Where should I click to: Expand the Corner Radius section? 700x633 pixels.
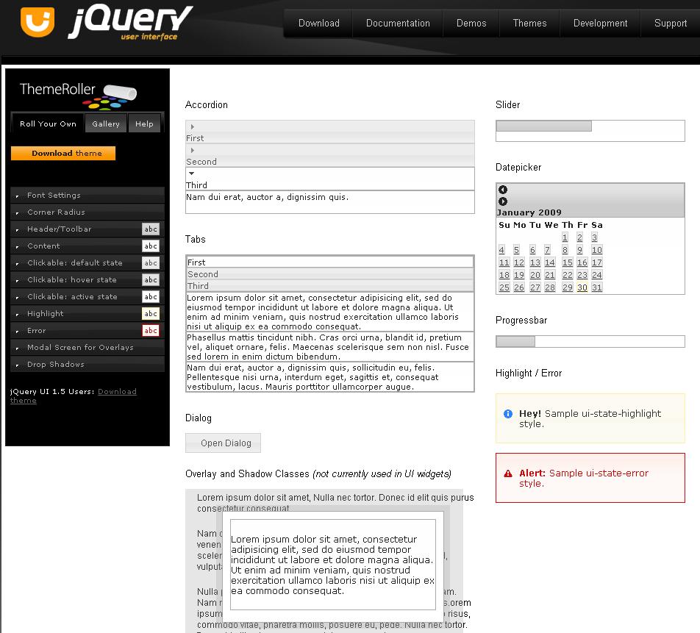click(x=56, y=212)
